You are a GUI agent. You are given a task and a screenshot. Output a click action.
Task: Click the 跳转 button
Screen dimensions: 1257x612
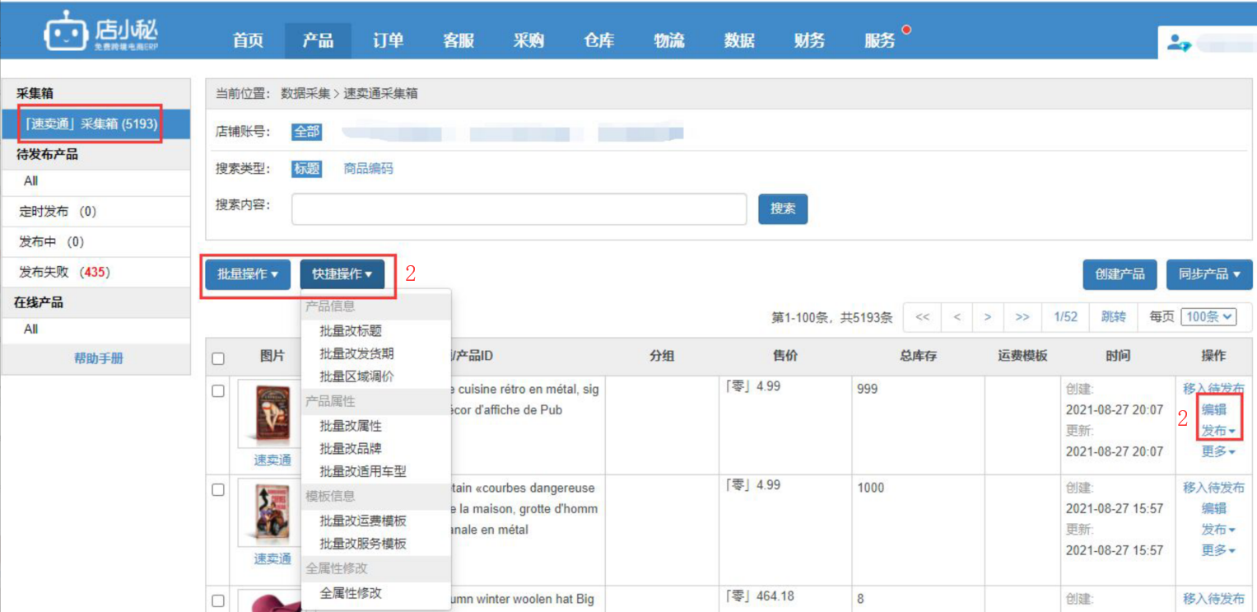pyautogui.click(x=1114, y=317)
